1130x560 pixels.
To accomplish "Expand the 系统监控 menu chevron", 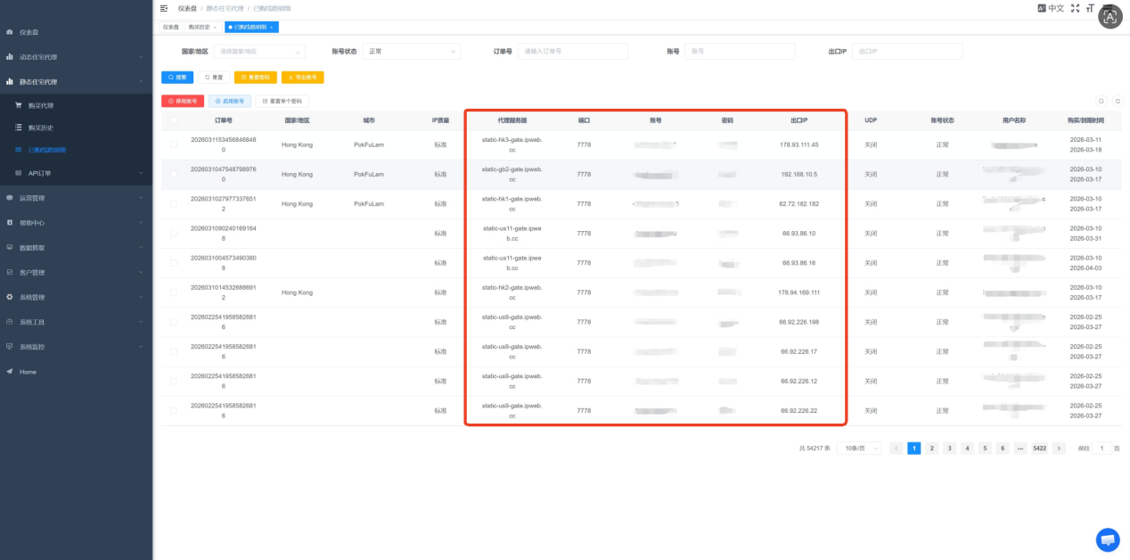I will [x=141, y=346].
